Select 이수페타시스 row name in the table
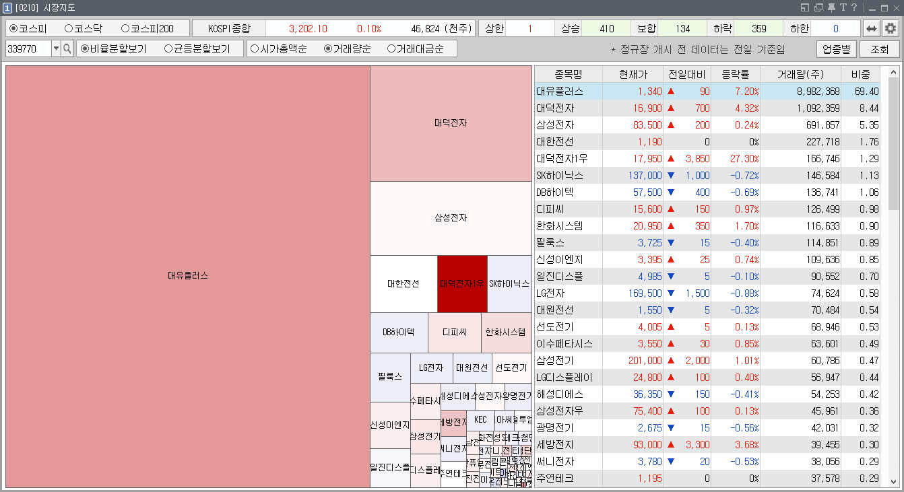 564,343
